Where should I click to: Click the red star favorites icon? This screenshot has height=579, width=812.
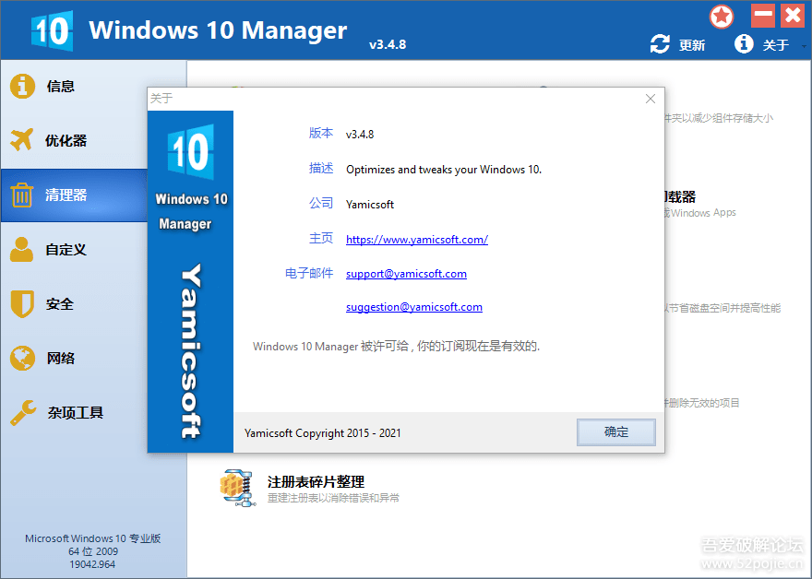point(722,17)
